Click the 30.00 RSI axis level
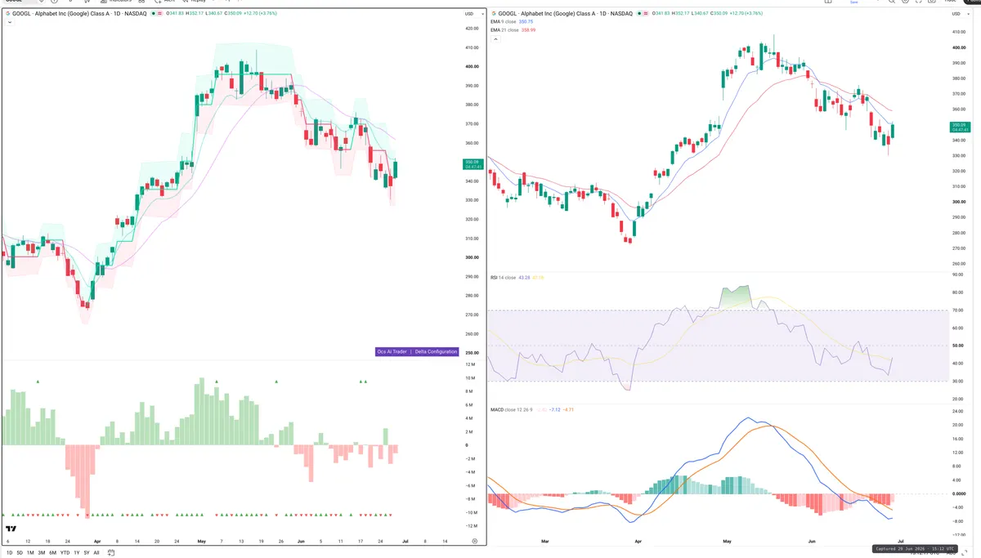 pos(956,381)
